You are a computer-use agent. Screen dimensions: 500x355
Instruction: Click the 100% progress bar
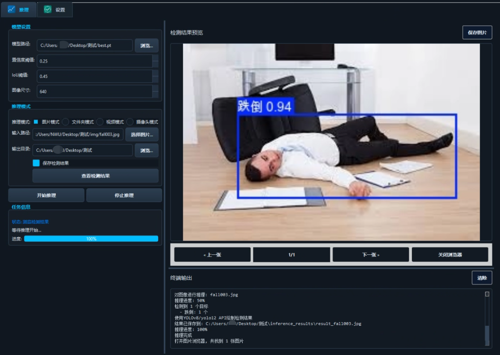(91, 238)
